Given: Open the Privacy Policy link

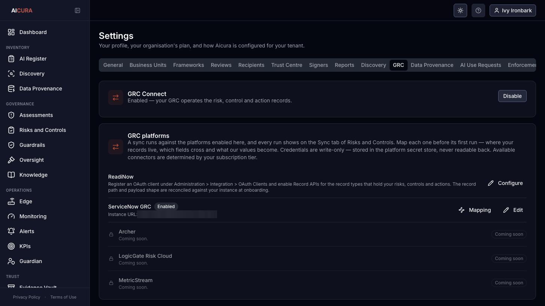Looking at the screenshot, I should click(x=27, y=297).
